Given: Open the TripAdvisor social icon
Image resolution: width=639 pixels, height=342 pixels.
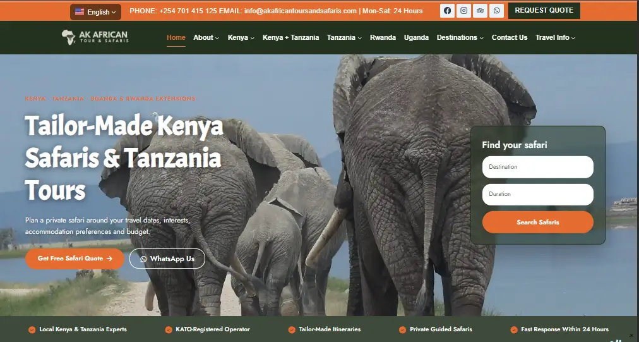Looking at the screenshot, I should [480, 11].
